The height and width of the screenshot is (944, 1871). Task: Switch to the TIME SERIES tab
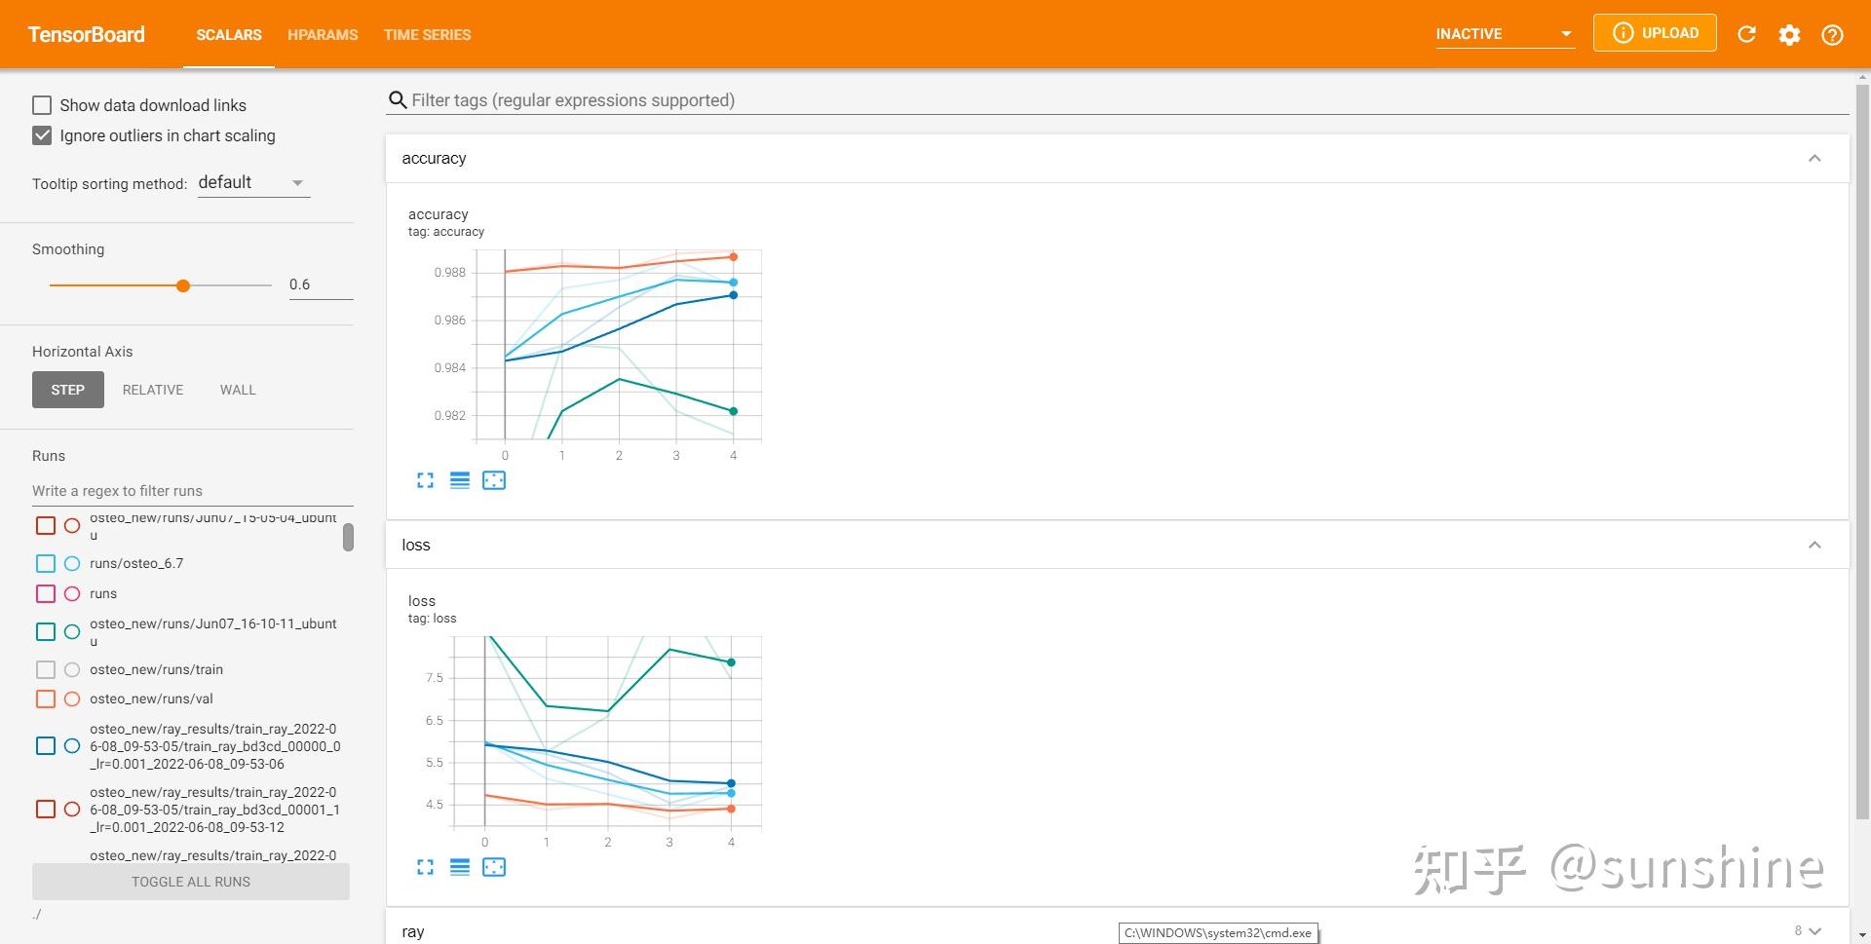click(427, 34)
